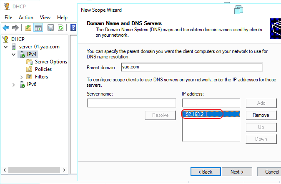Open the Action menu

tap(26, 18)
